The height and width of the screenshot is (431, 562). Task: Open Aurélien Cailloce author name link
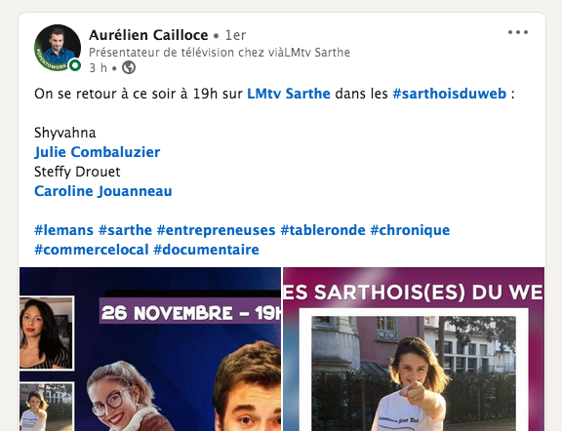click(x=148, y=35)
